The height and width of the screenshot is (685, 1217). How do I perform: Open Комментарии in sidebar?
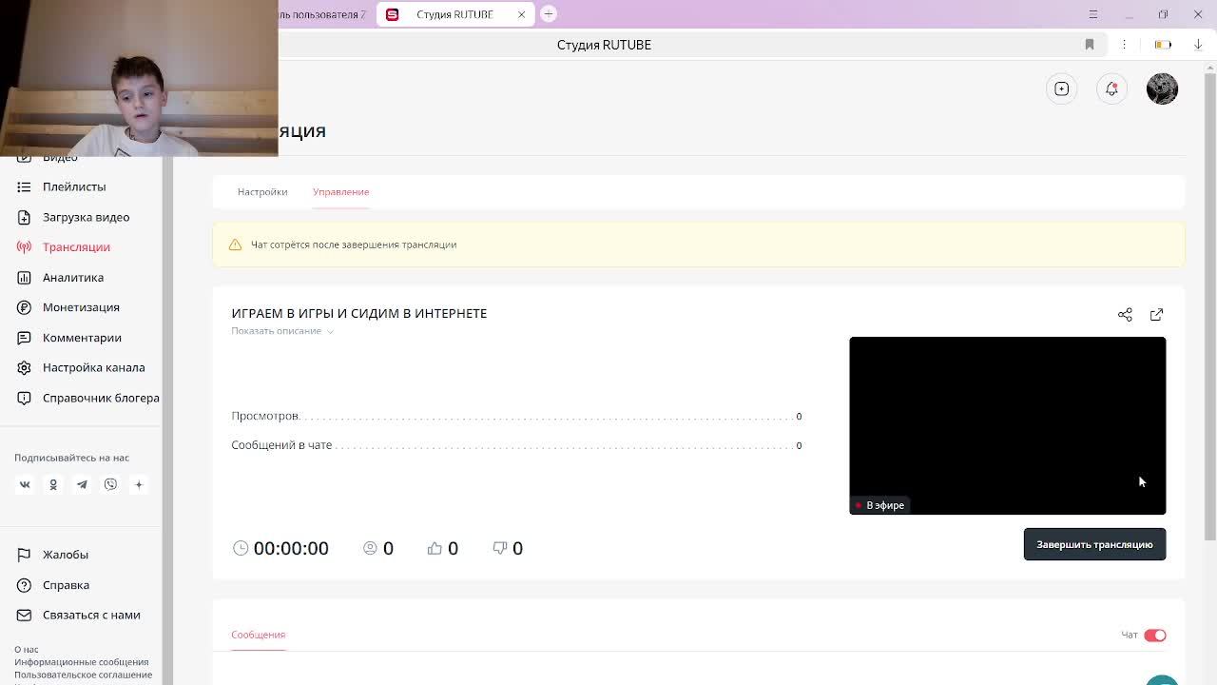tap(82, 338)
